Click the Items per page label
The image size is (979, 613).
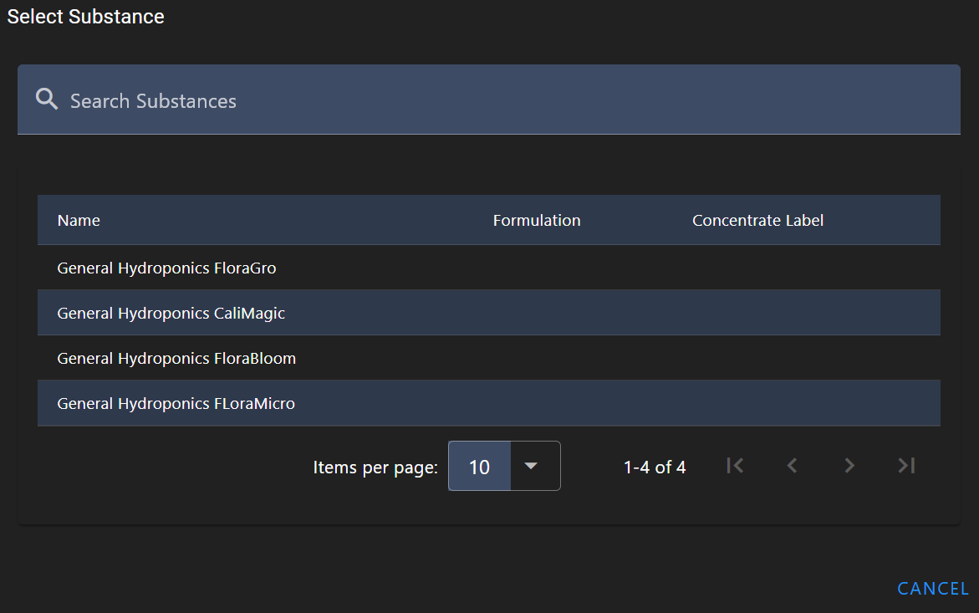[x=375, y=467]
